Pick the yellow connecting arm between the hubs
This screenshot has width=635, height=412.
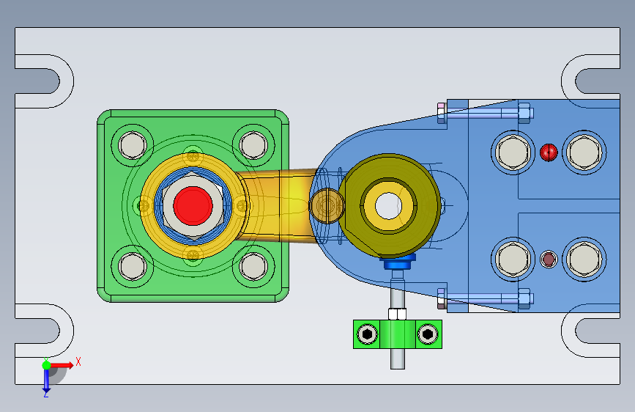click(x=280, y=205)
